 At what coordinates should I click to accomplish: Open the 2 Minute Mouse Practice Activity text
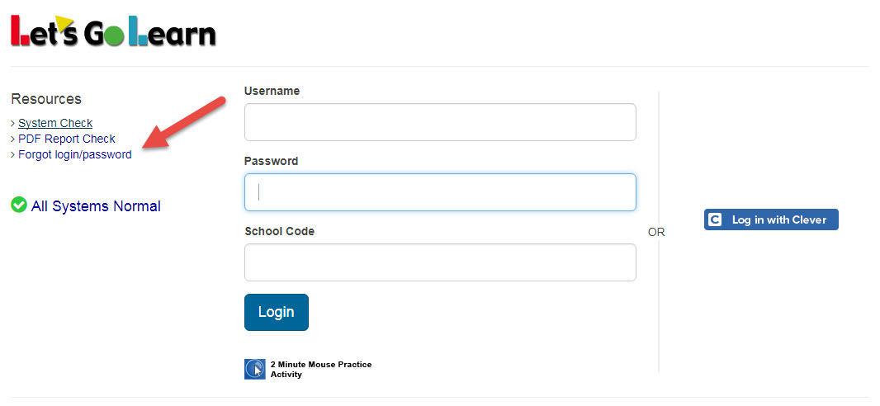[x=321, y=369]
